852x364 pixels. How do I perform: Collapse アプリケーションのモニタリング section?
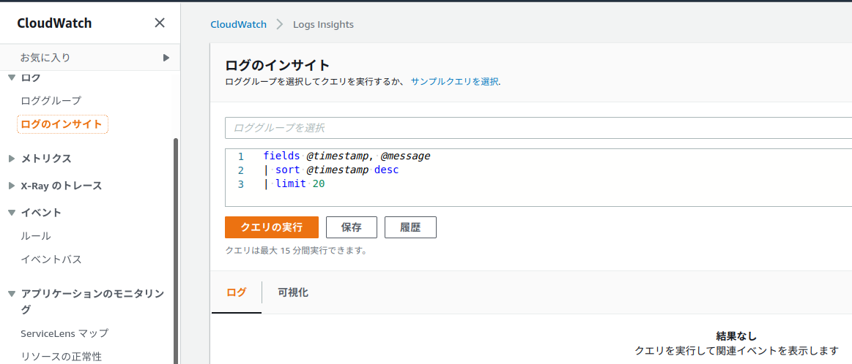pyautogui.click(x=12, y=294)
